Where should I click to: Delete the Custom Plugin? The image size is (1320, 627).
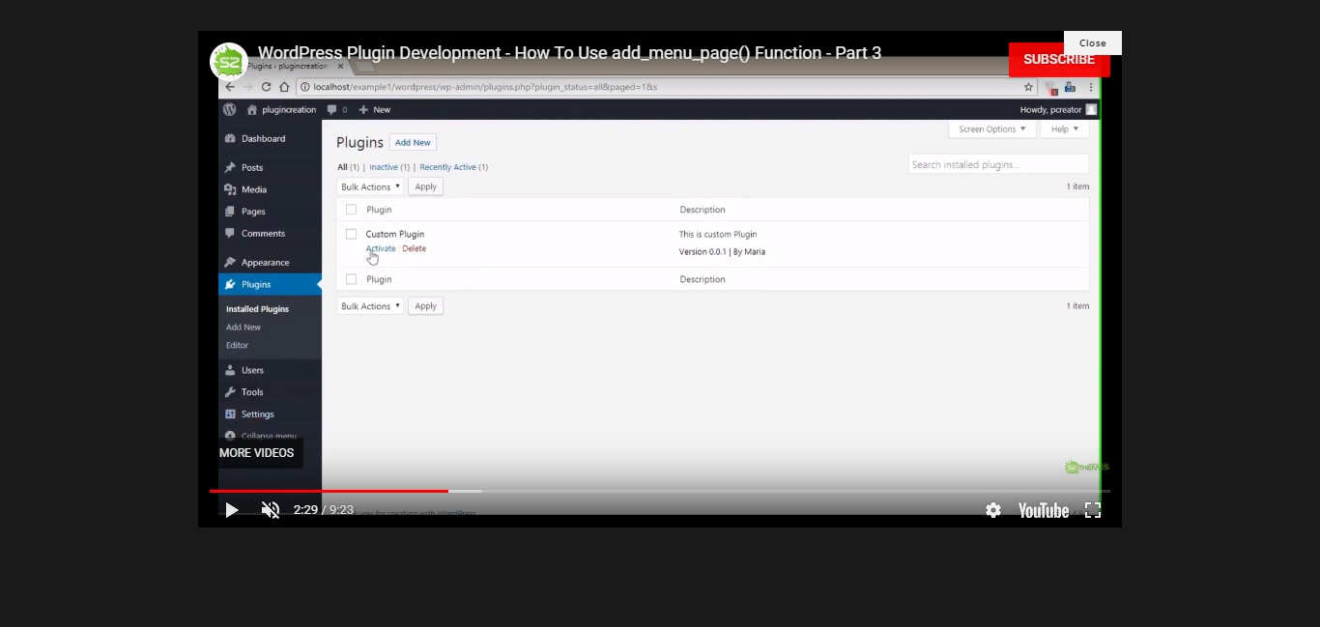[414, 249]
